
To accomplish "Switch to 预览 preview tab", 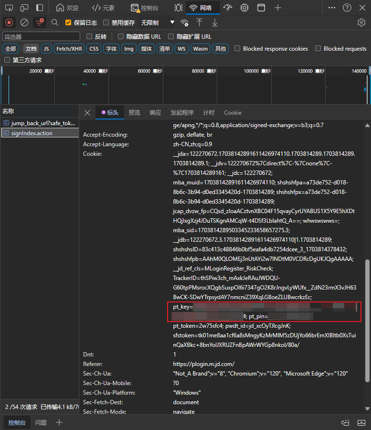I will tap(134, 113).
